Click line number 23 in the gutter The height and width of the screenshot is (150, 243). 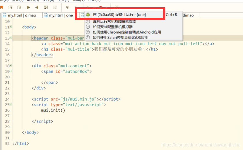tap(7, 94)
